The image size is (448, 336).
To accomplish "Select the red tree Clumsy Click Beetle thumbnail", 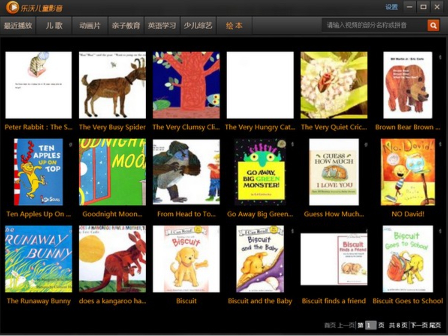I will pos(186,85).
